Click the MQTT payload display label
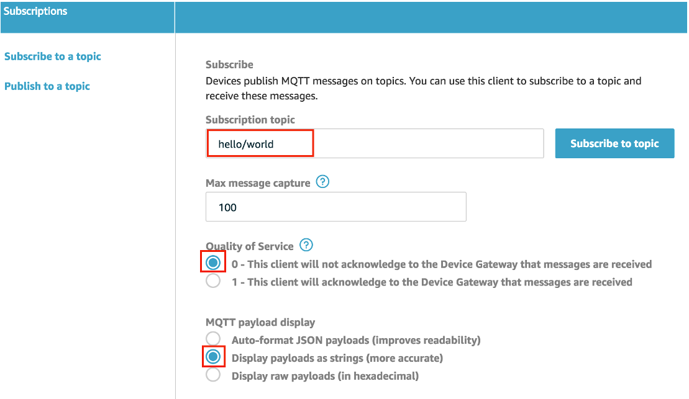The width and height of the screenshot is (689, 399). tap(260, 322)
